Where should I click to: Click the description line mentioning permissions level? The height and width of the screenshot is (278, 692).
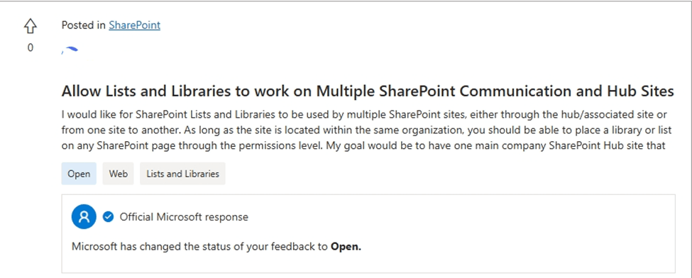click(x=363, y=145)
